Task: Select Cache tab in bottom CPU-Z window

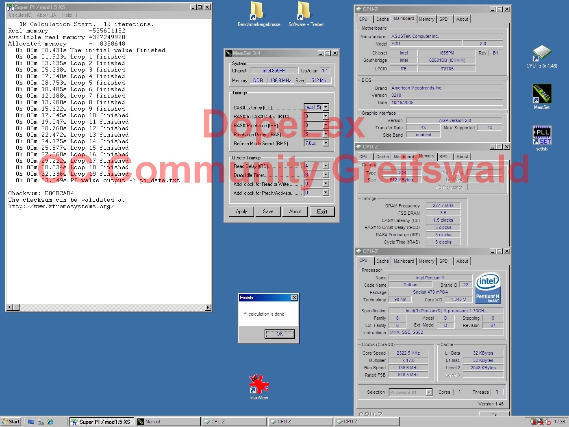Action: coord(382,261)
